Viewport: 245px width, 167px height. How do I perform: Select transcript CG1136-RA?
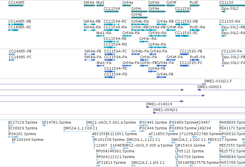tap(232, 24)
